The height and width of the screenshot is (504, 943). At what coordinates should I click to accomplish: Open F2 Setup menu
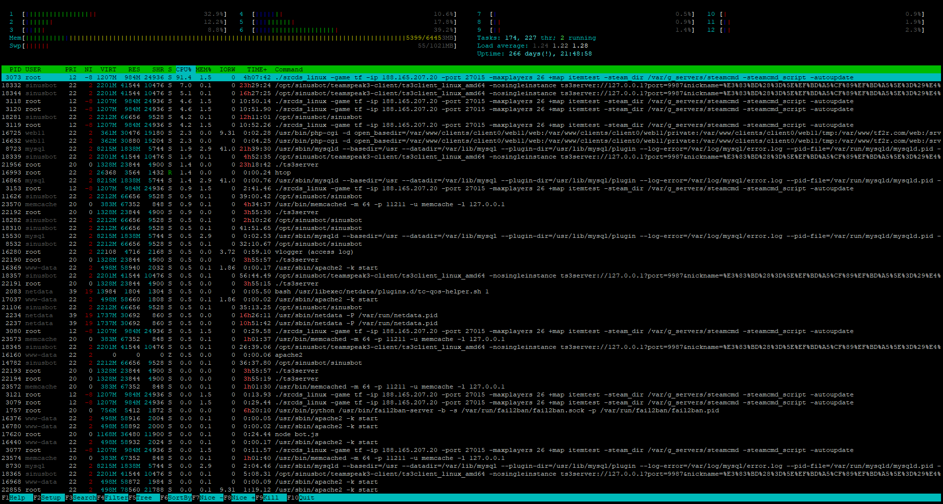coord(49,498)
